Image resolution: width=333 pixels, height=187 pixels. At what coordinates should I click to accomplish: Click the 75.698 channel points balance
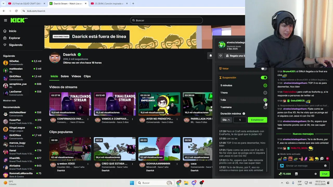point(285,174)
